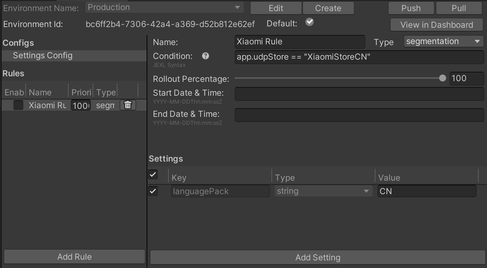Enable the Xiaomi Rule checkbox
The image size is (487, 268).
(18, 105)
